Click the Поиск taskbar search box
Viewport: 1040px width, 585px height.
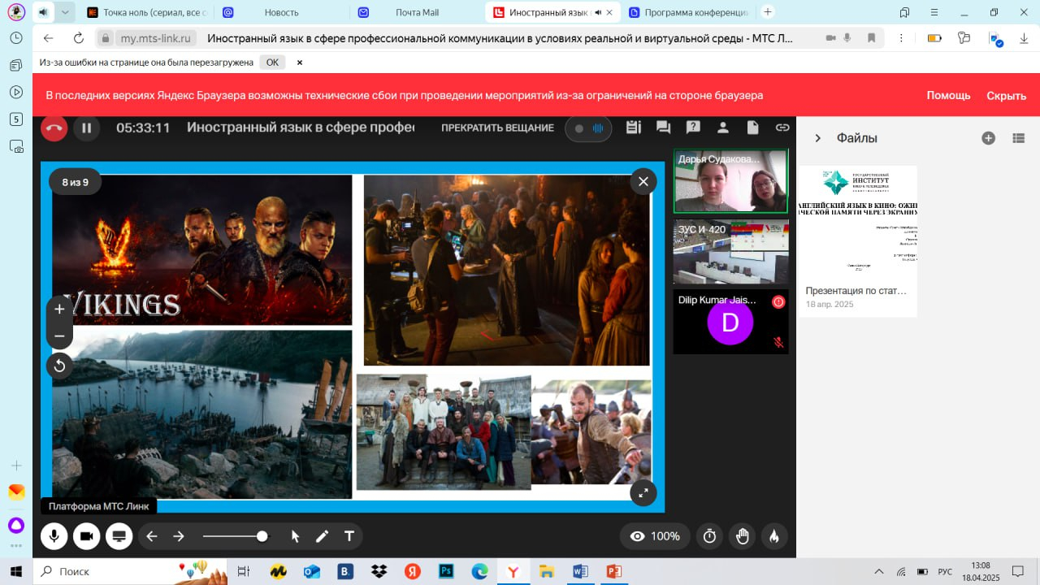click(x=130, y=571)
